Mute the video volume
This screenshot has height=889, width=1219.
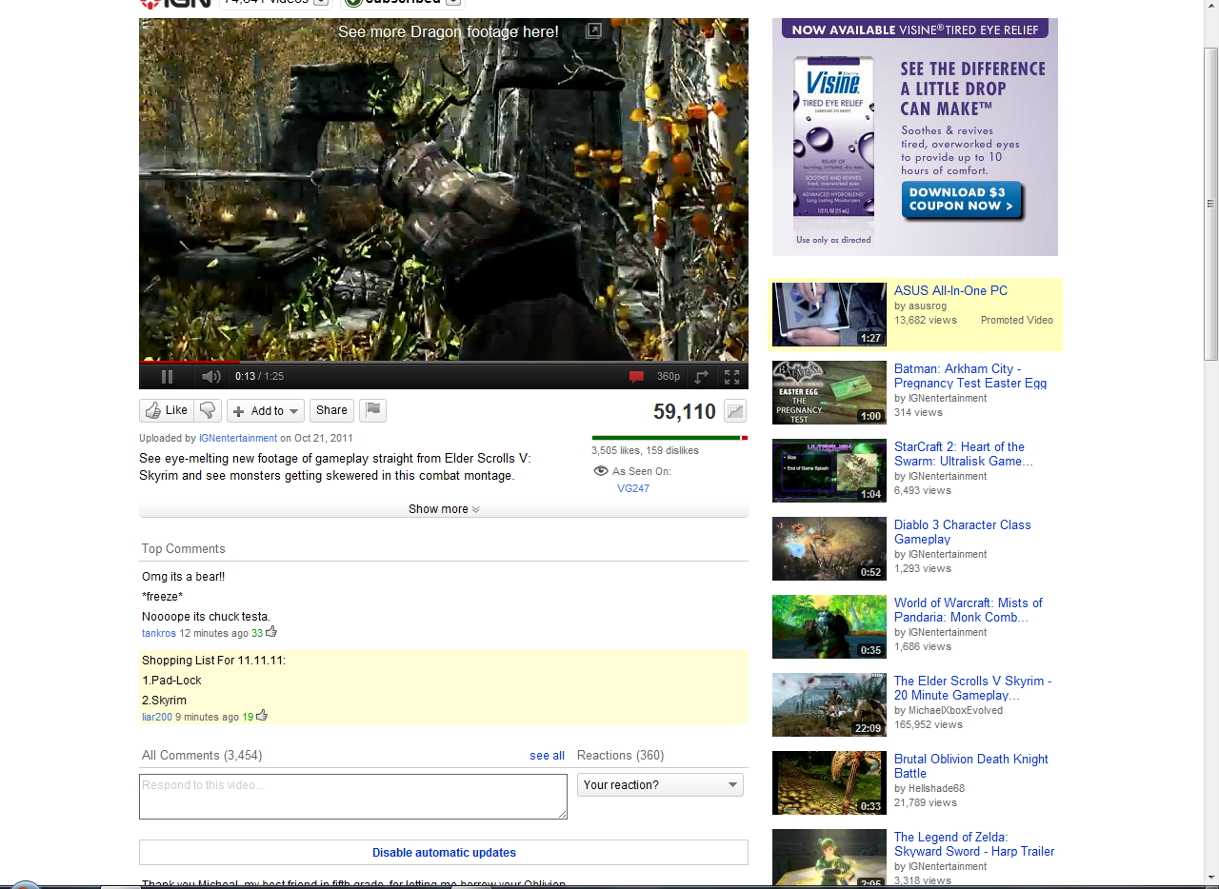211,377
